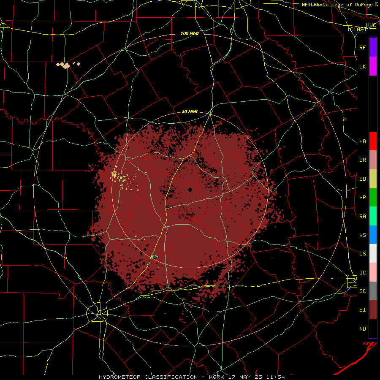Viewport: 380px width, 380px height.
Task: Click the '[CLAS]' units label
Action: 357,29
